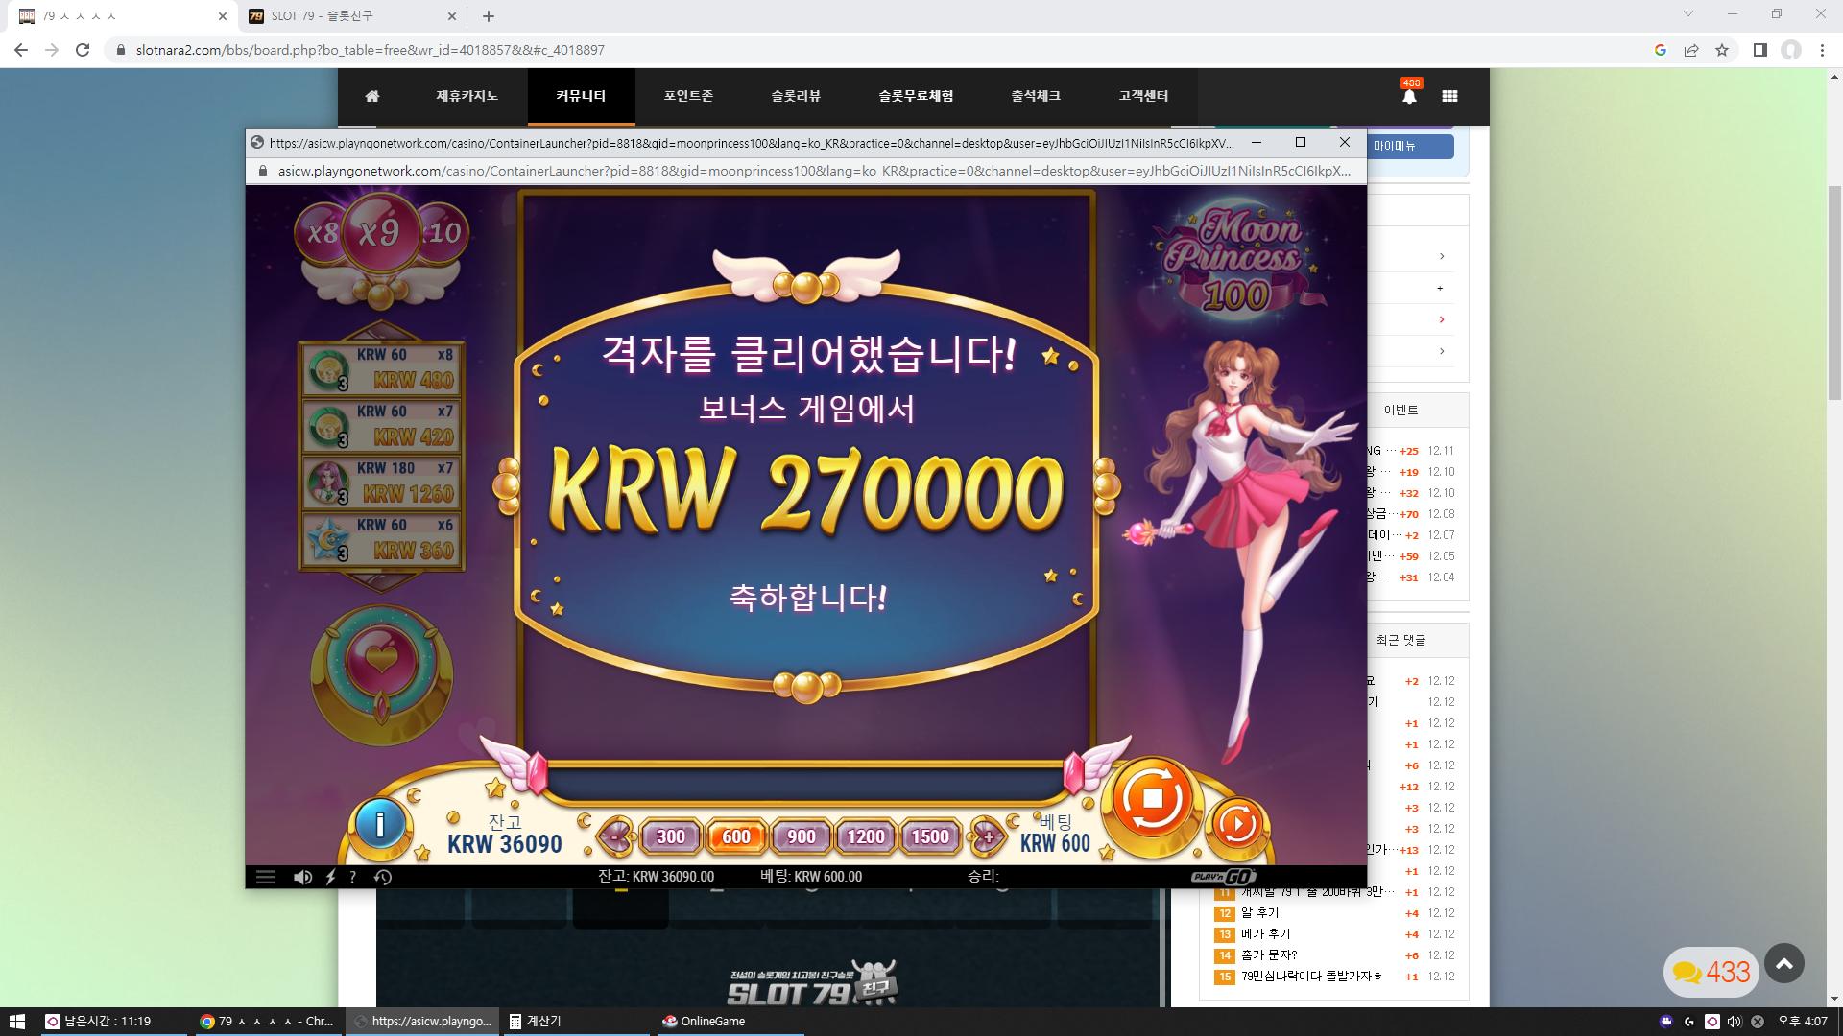Start autoplay in the slot game

[1237, 823]
